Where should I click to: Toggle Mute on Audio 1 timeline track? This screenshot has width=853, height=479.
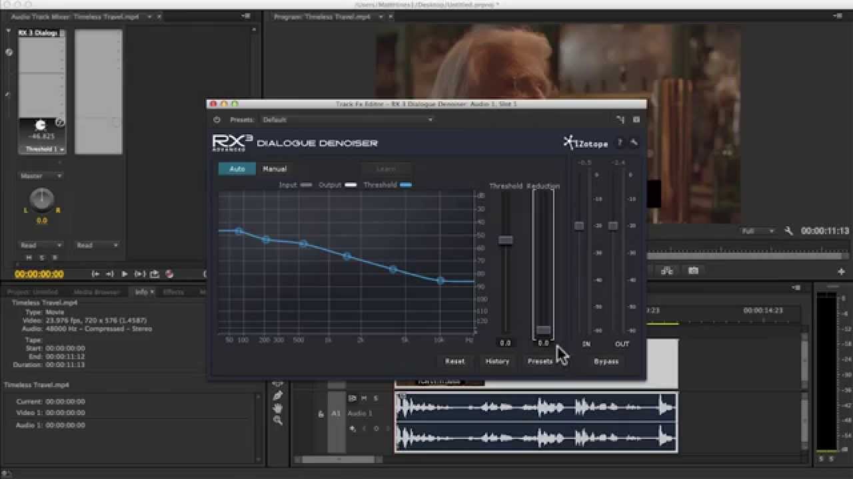point(364,398)
